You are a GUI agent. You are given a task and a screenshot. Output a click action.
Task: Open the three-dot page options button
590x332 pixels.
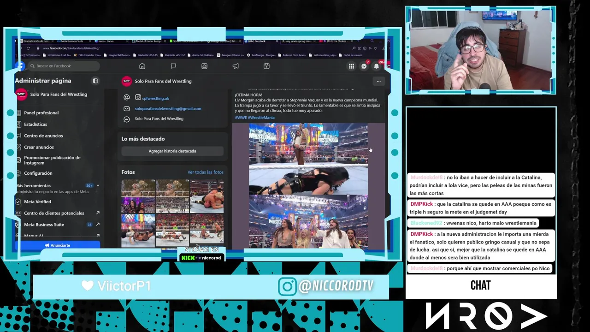(378, 81)
